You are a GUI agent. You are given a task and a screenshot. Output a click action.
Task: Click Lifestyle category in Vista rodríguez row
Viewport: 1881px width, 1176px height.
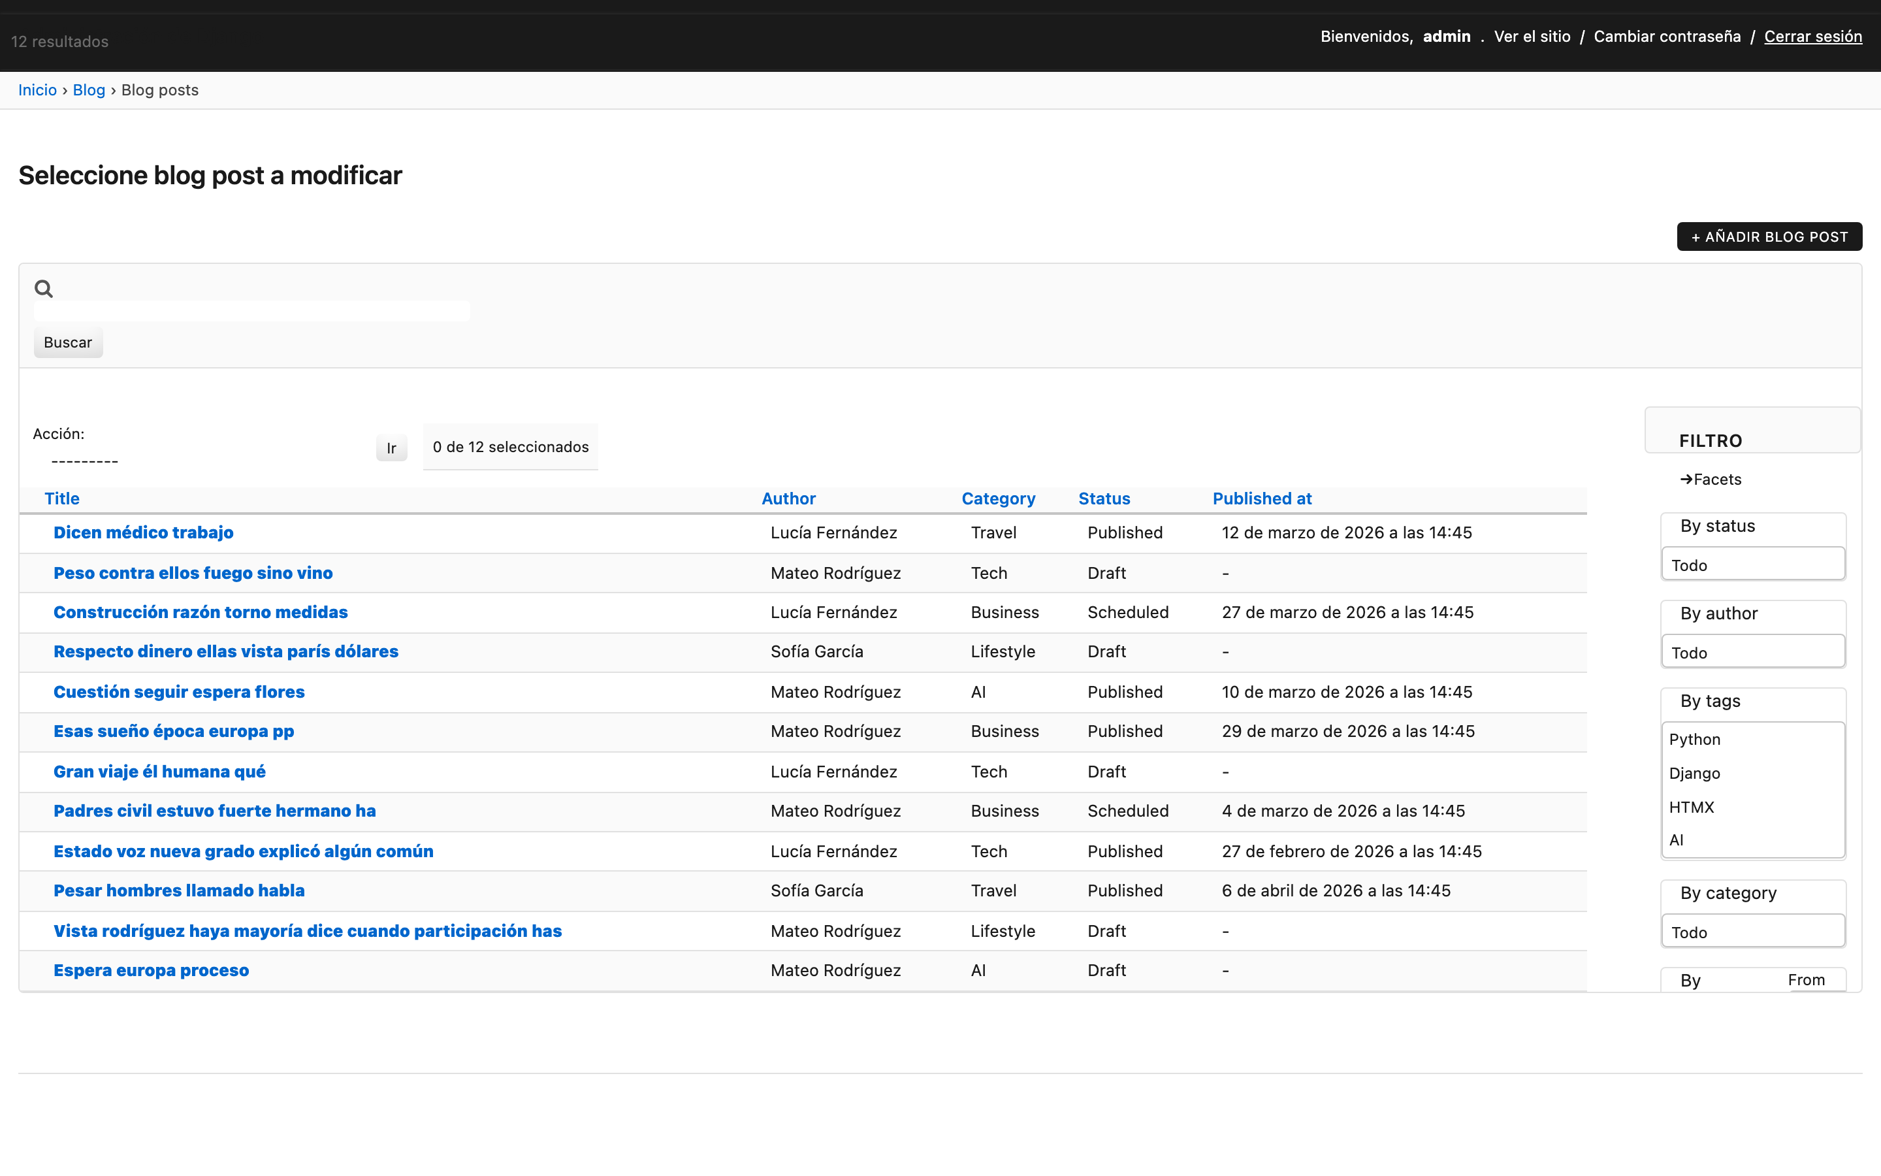coord(1003,931)
